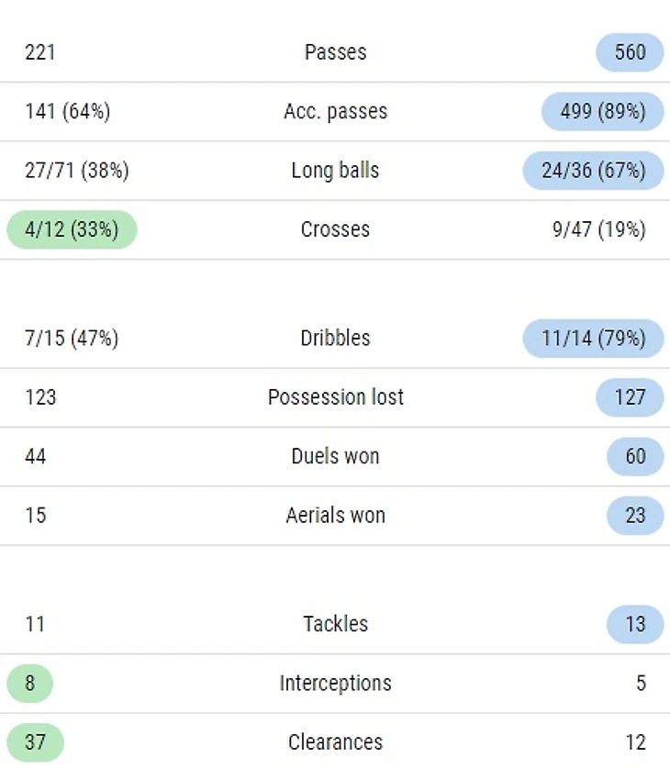Click the green 4/12 (33%) crosses badge

click(x=72, y=229)
